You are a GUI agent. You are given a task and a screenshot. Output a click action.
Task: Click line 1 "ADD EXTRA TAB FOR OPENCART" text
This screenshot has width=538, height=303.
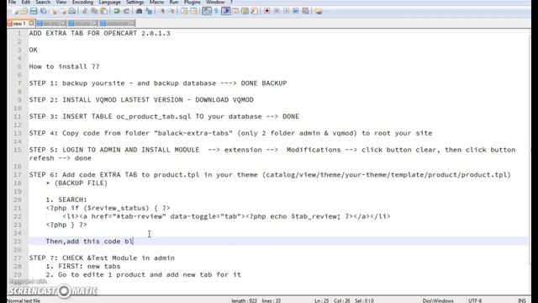pos(99,34)
